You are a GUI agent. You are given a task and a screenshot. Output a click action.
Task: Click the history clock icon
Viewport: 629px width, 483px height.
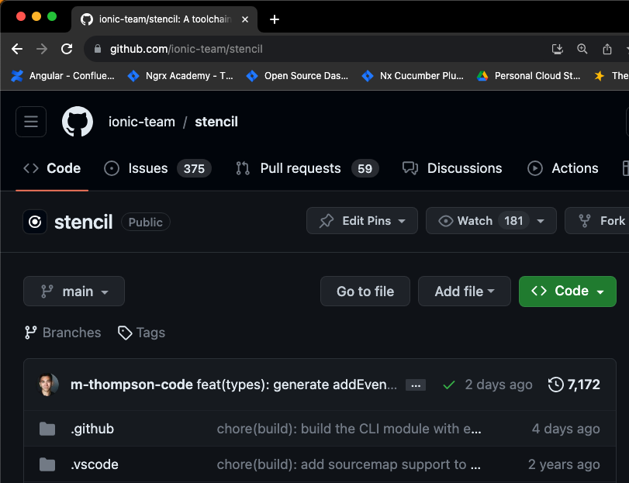[x=555, y=385]
